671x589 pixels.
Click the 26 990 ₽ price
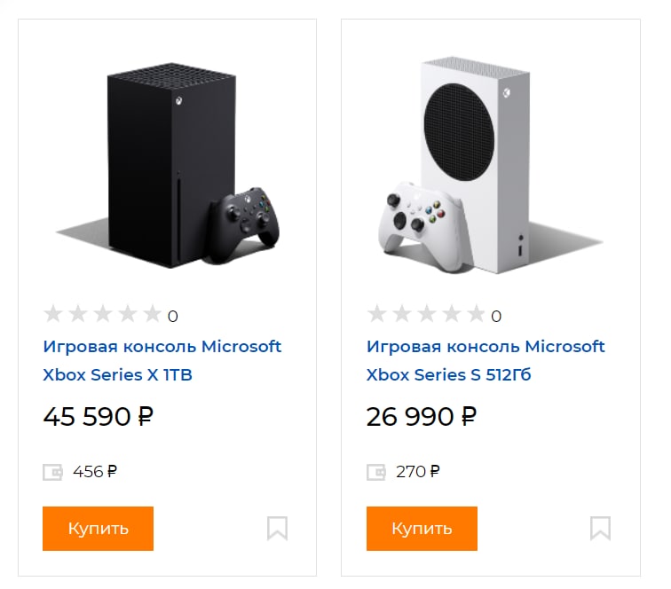(x=422, y=416)
